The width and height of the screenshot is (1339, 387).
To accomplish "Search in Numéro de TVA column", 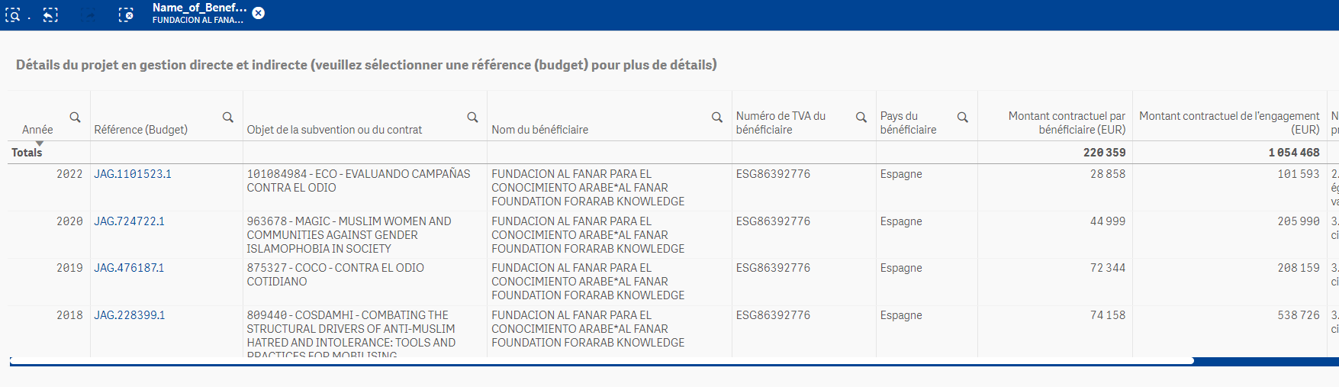I will pyautogui.click(x=861, y=117).
